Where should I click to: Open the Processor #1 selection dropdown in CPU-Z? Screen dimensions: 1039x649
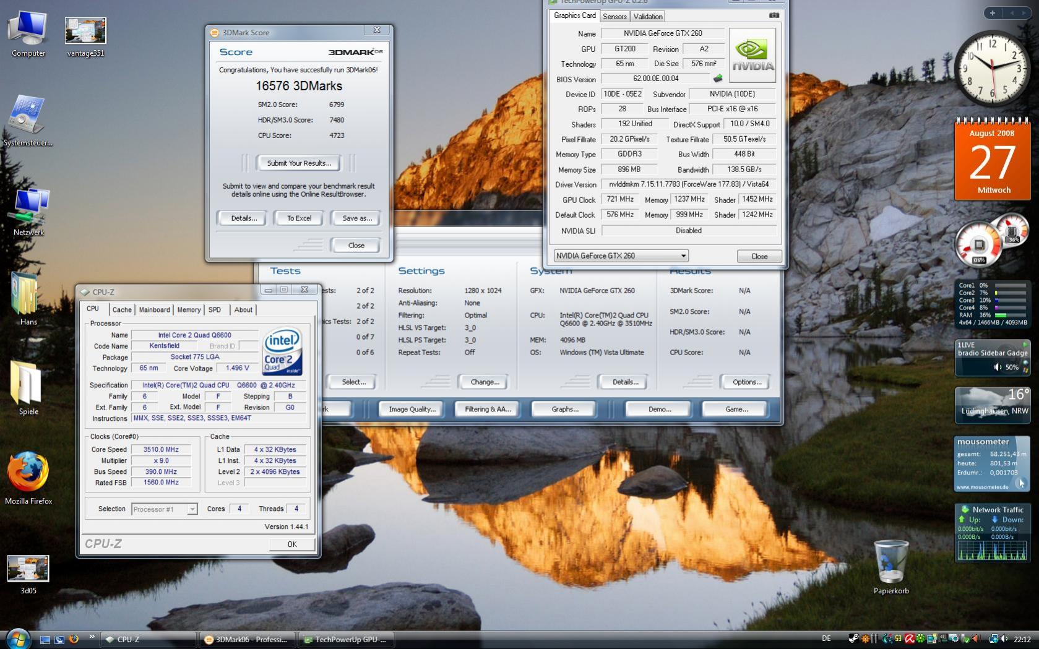(x=164, y=509)
